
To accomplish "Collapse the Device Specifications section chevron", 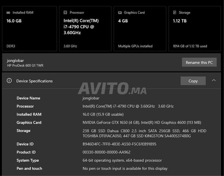I will tap(214, 80).
